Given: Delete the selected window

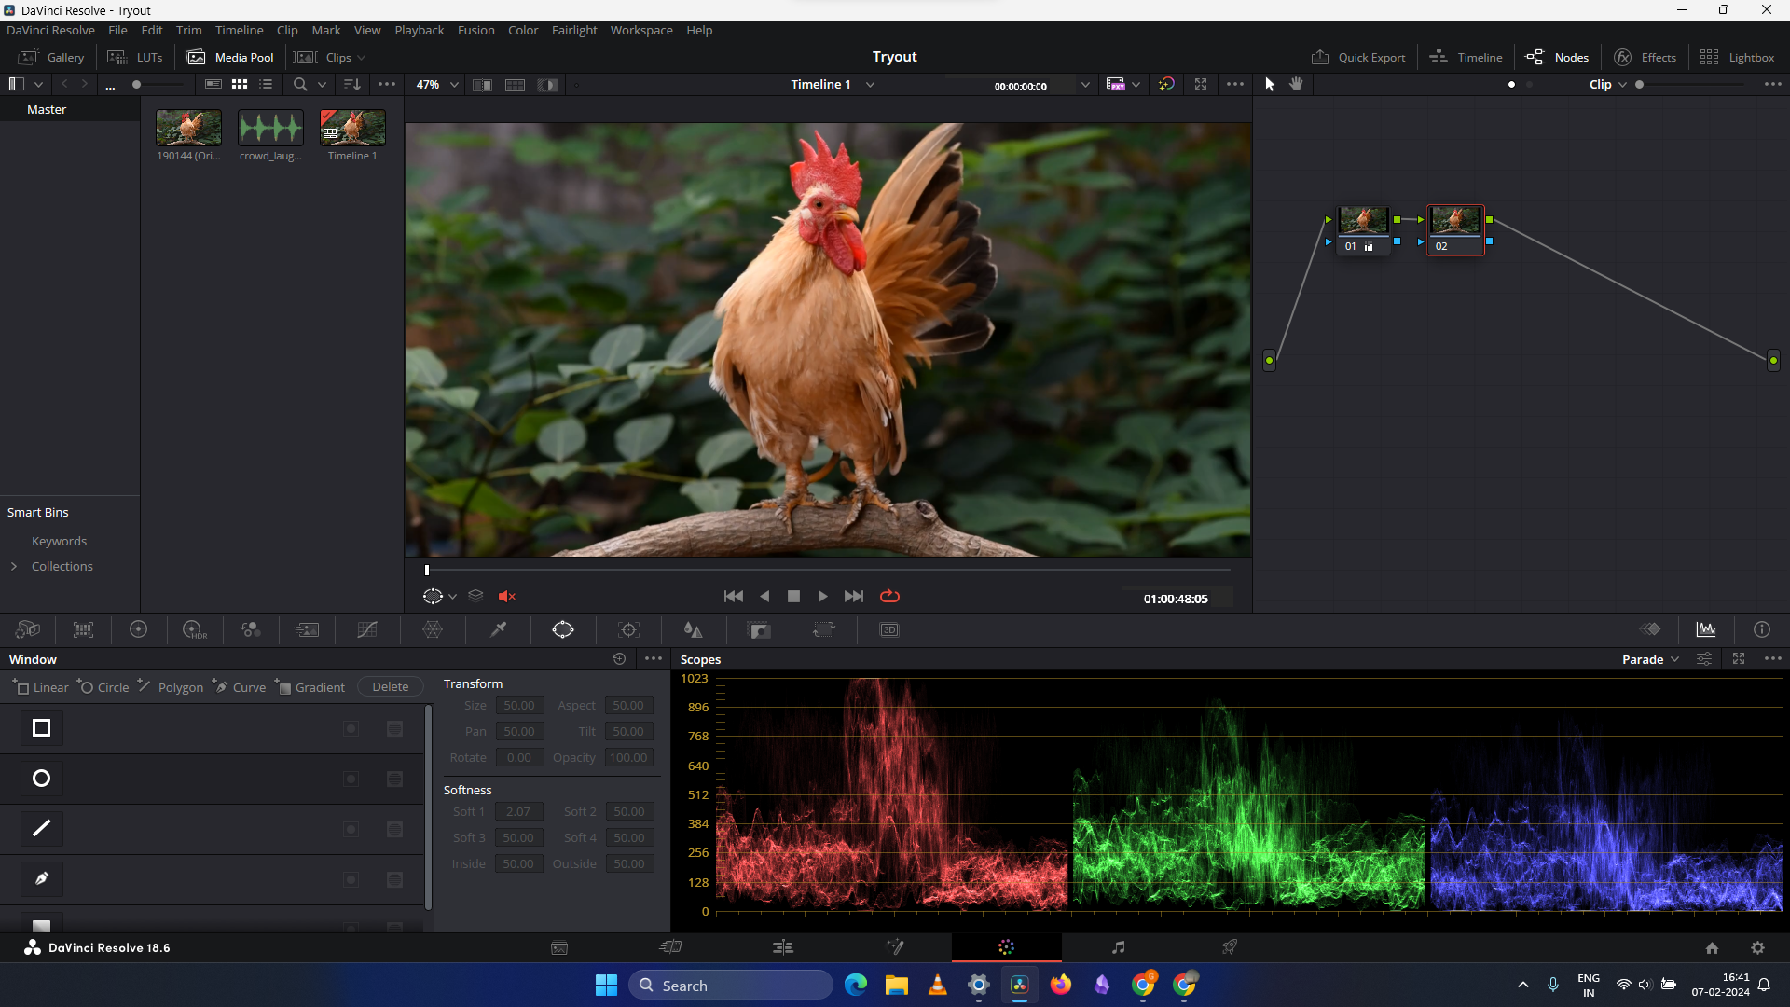Looking at the screenshot, I should point(390,687).
